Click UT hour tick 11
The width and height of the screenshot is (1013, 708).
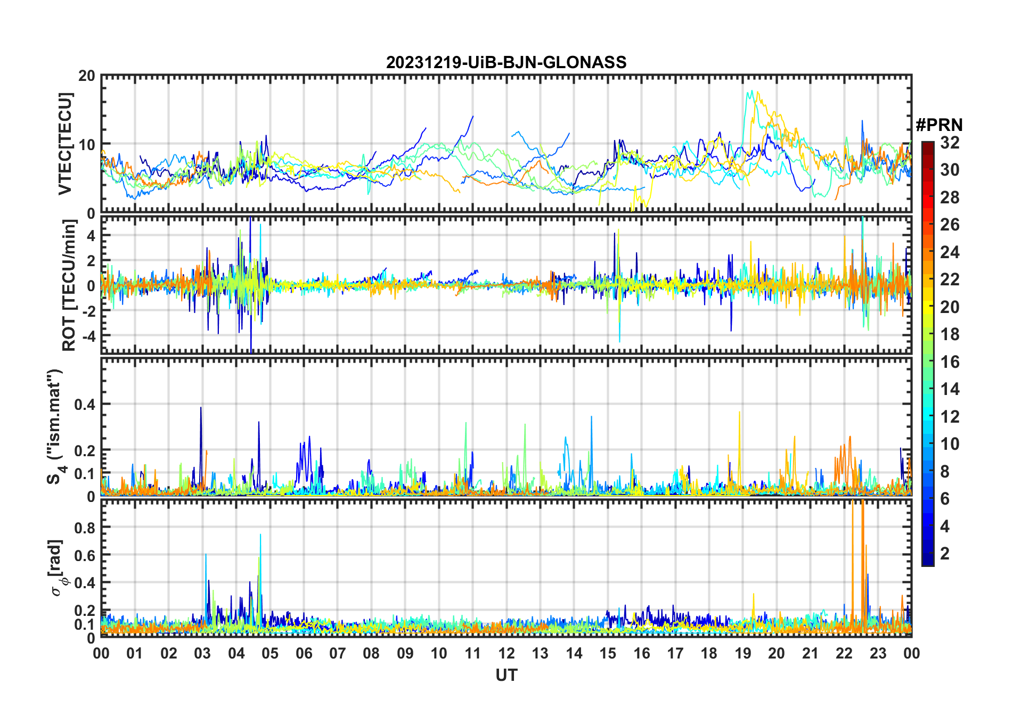point(473,653)
